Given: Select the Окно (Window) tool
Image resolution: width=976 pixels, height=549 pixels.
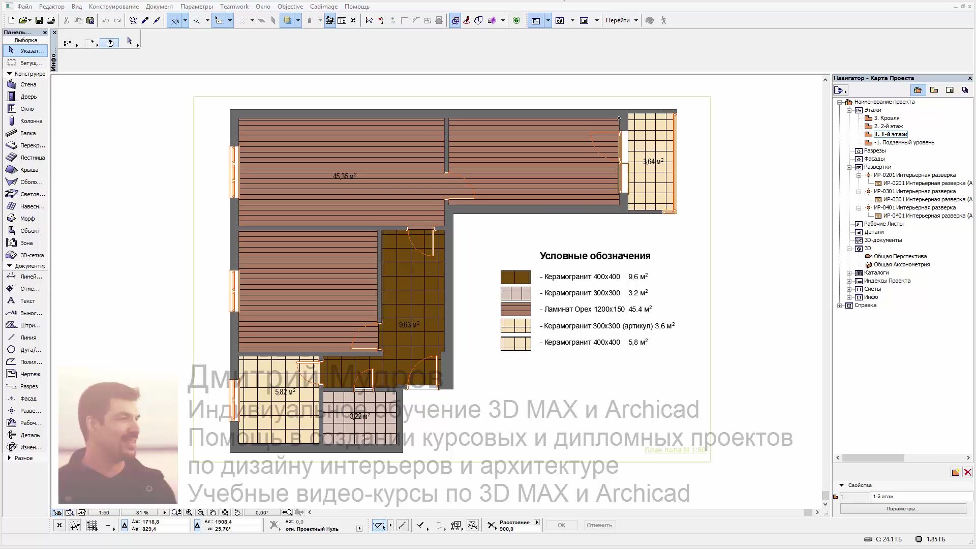Looking at the screenshot, I should pyautogui.click(x=25, y=109).
